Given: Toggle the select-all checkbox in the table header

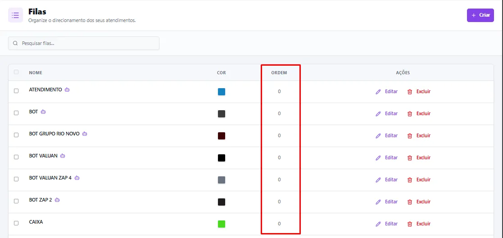Looking at the screenshot, I should click(x=16, y=72).
